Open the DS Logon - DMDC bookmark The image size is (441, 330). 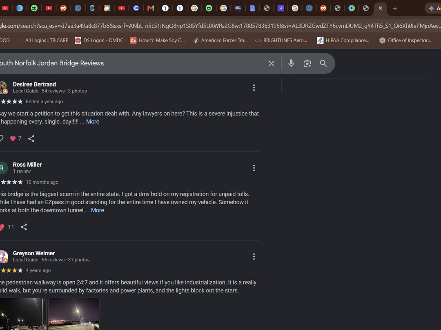pos(99,40)
